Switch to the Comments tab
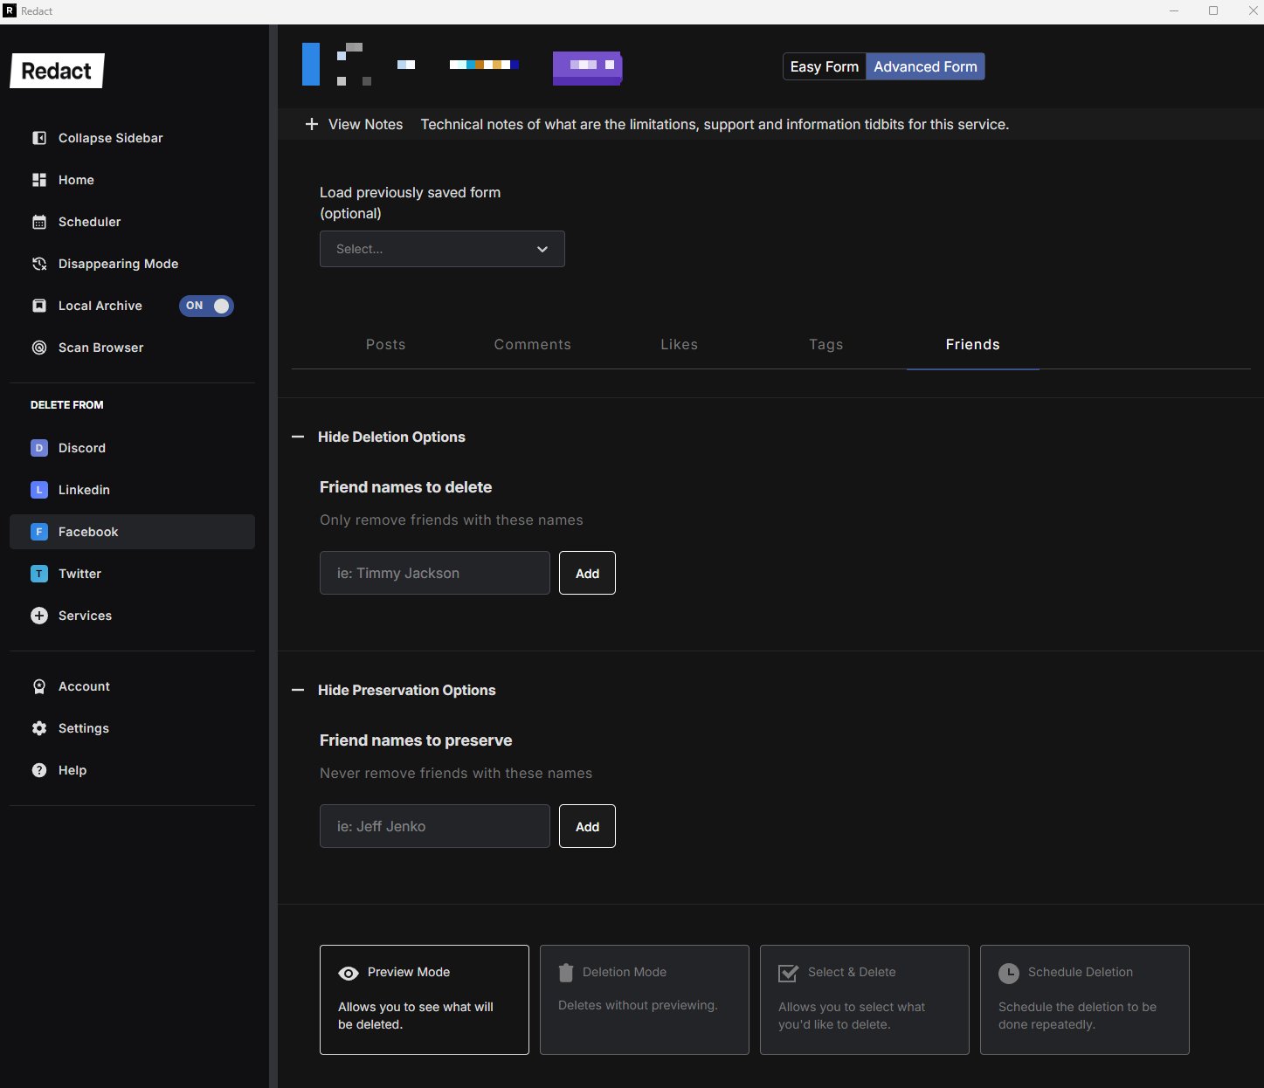The image size is (1264, 1088). (532, 344)
